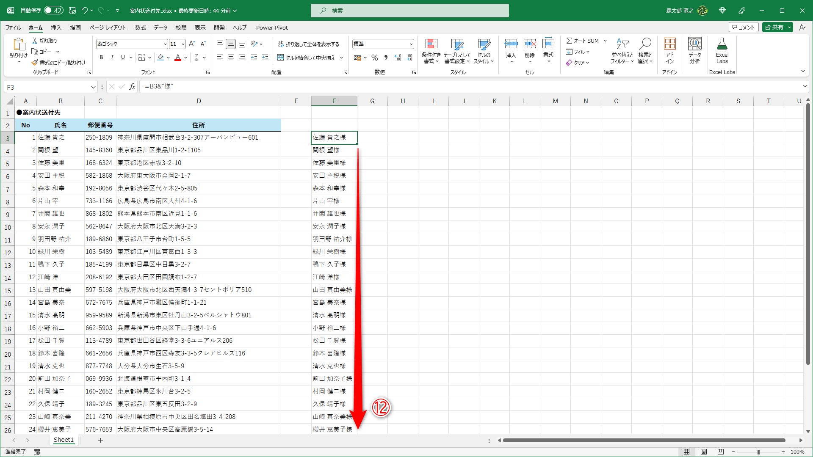
Task: Open 検索と選択 in the editing group
Action: point(644,51)
